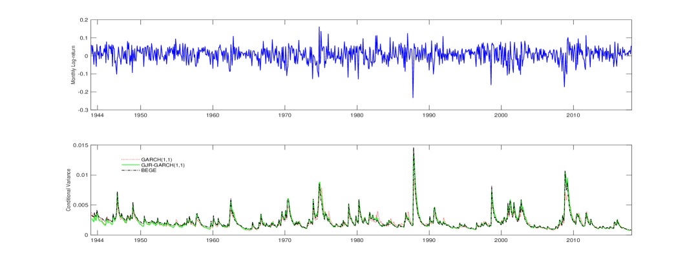Click the 0.1 tick on the log-return axis
This screenshot has width=698, height=264.
85,38
